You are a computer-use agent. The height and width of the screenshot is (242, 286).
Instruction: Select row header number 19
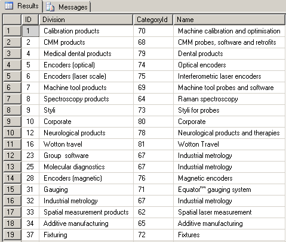coord(12,235)
